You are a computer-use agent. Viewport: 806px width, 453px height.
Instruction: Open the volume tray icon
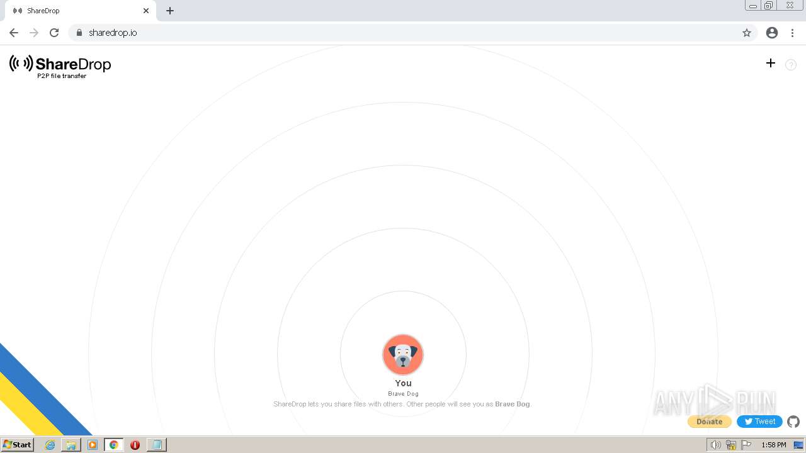(716, 445)
